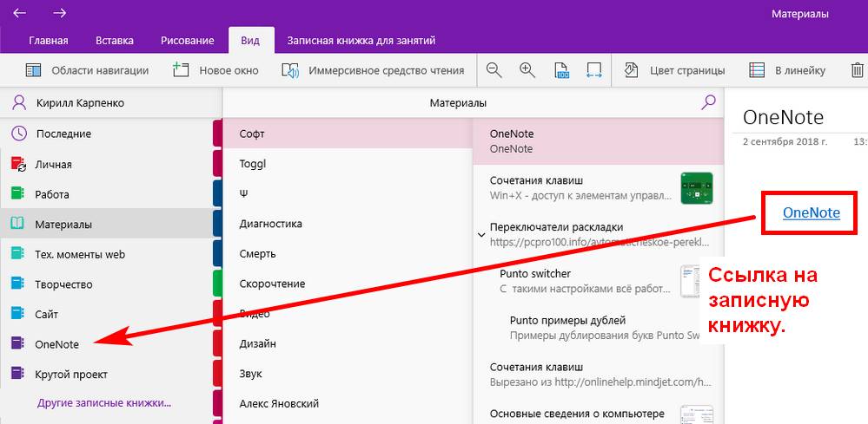The width and height of the screenshot is (868, 424).
Task: Open Последние recent notes
Action: tap(106, 134)
